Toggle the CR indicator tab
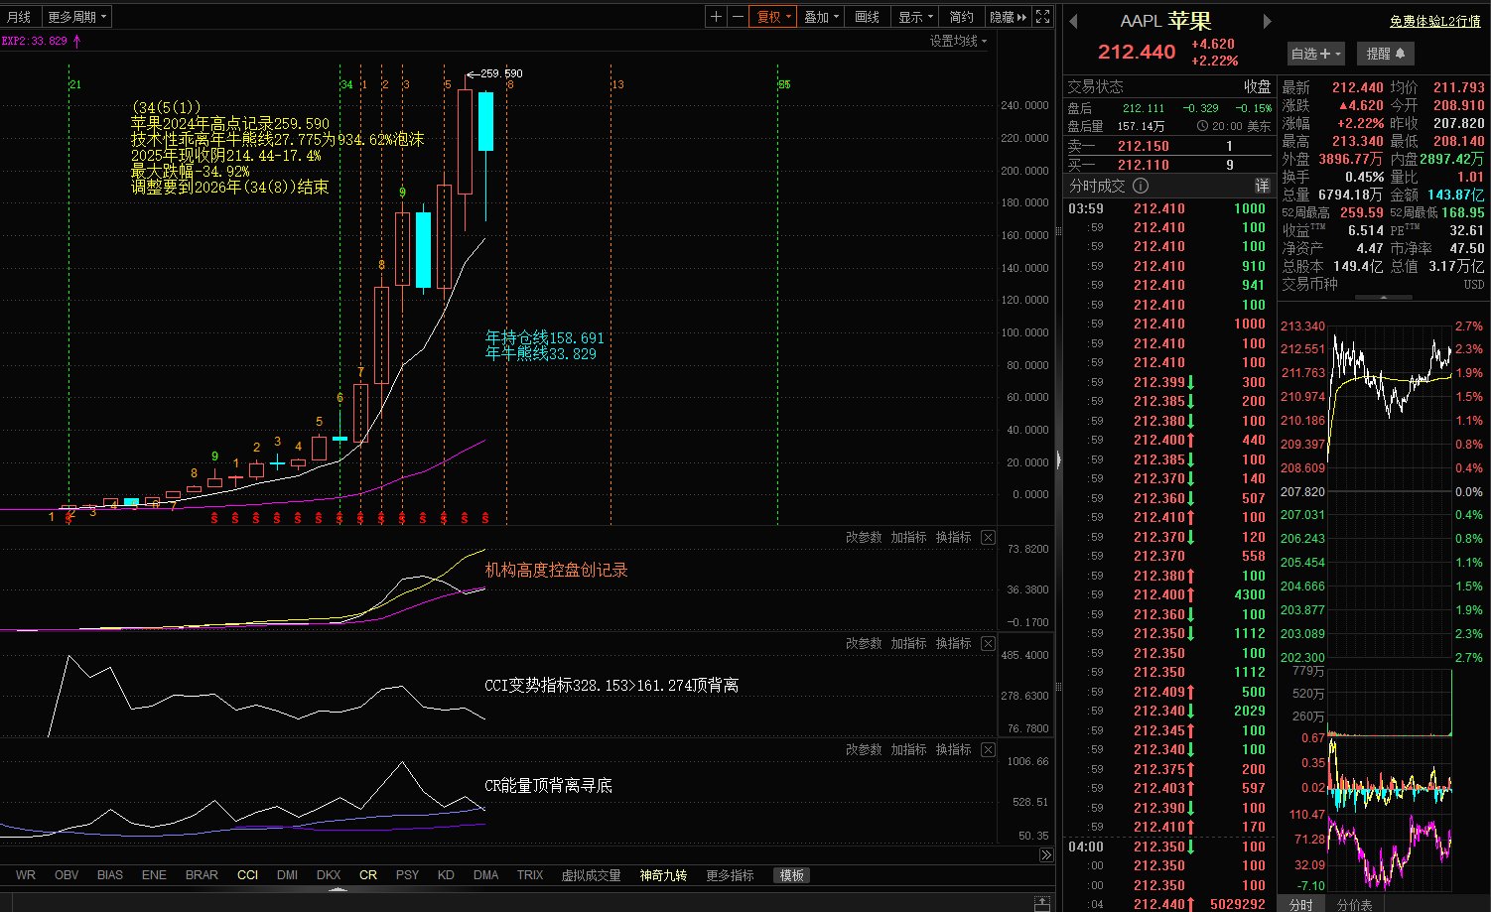Viewport: 1491px width, 912px height. pos(368,875)
